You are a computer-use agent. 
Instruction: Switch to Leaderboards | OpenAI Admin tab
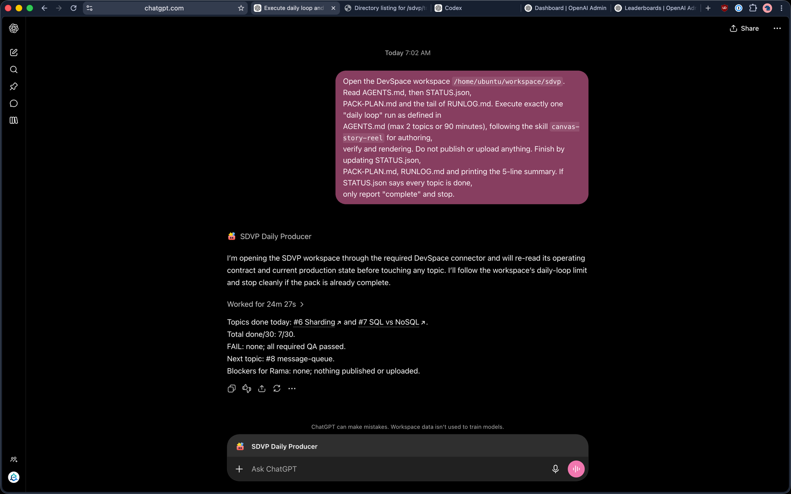tap(656, 8)
